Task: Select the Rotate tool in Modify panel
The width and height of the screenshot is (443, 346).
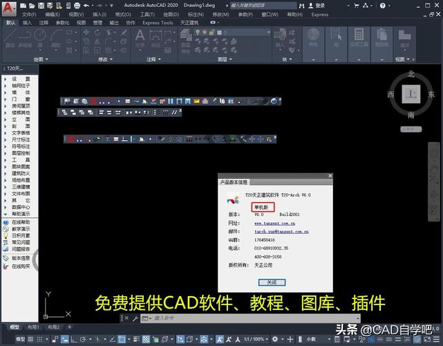Action: 97,33
